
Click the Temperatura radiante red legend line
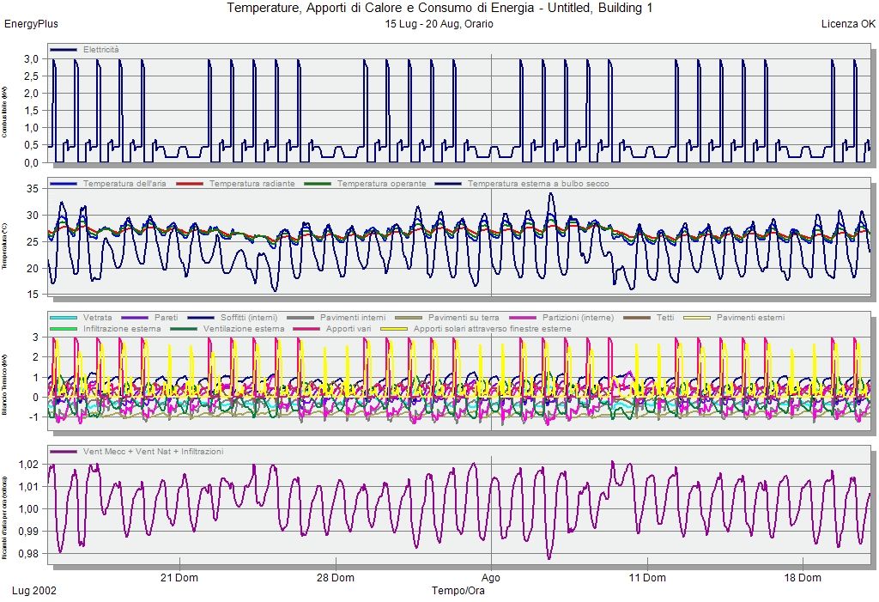pos(190,184)
